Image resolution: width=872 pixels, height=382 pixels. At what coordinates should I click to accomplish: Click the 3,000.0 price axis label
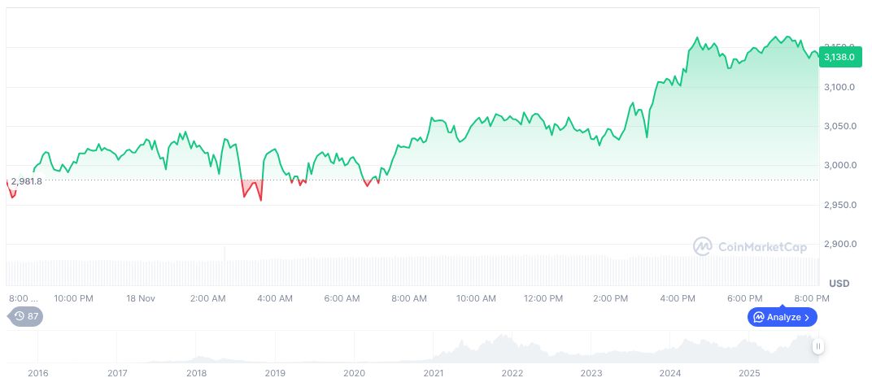839,165
